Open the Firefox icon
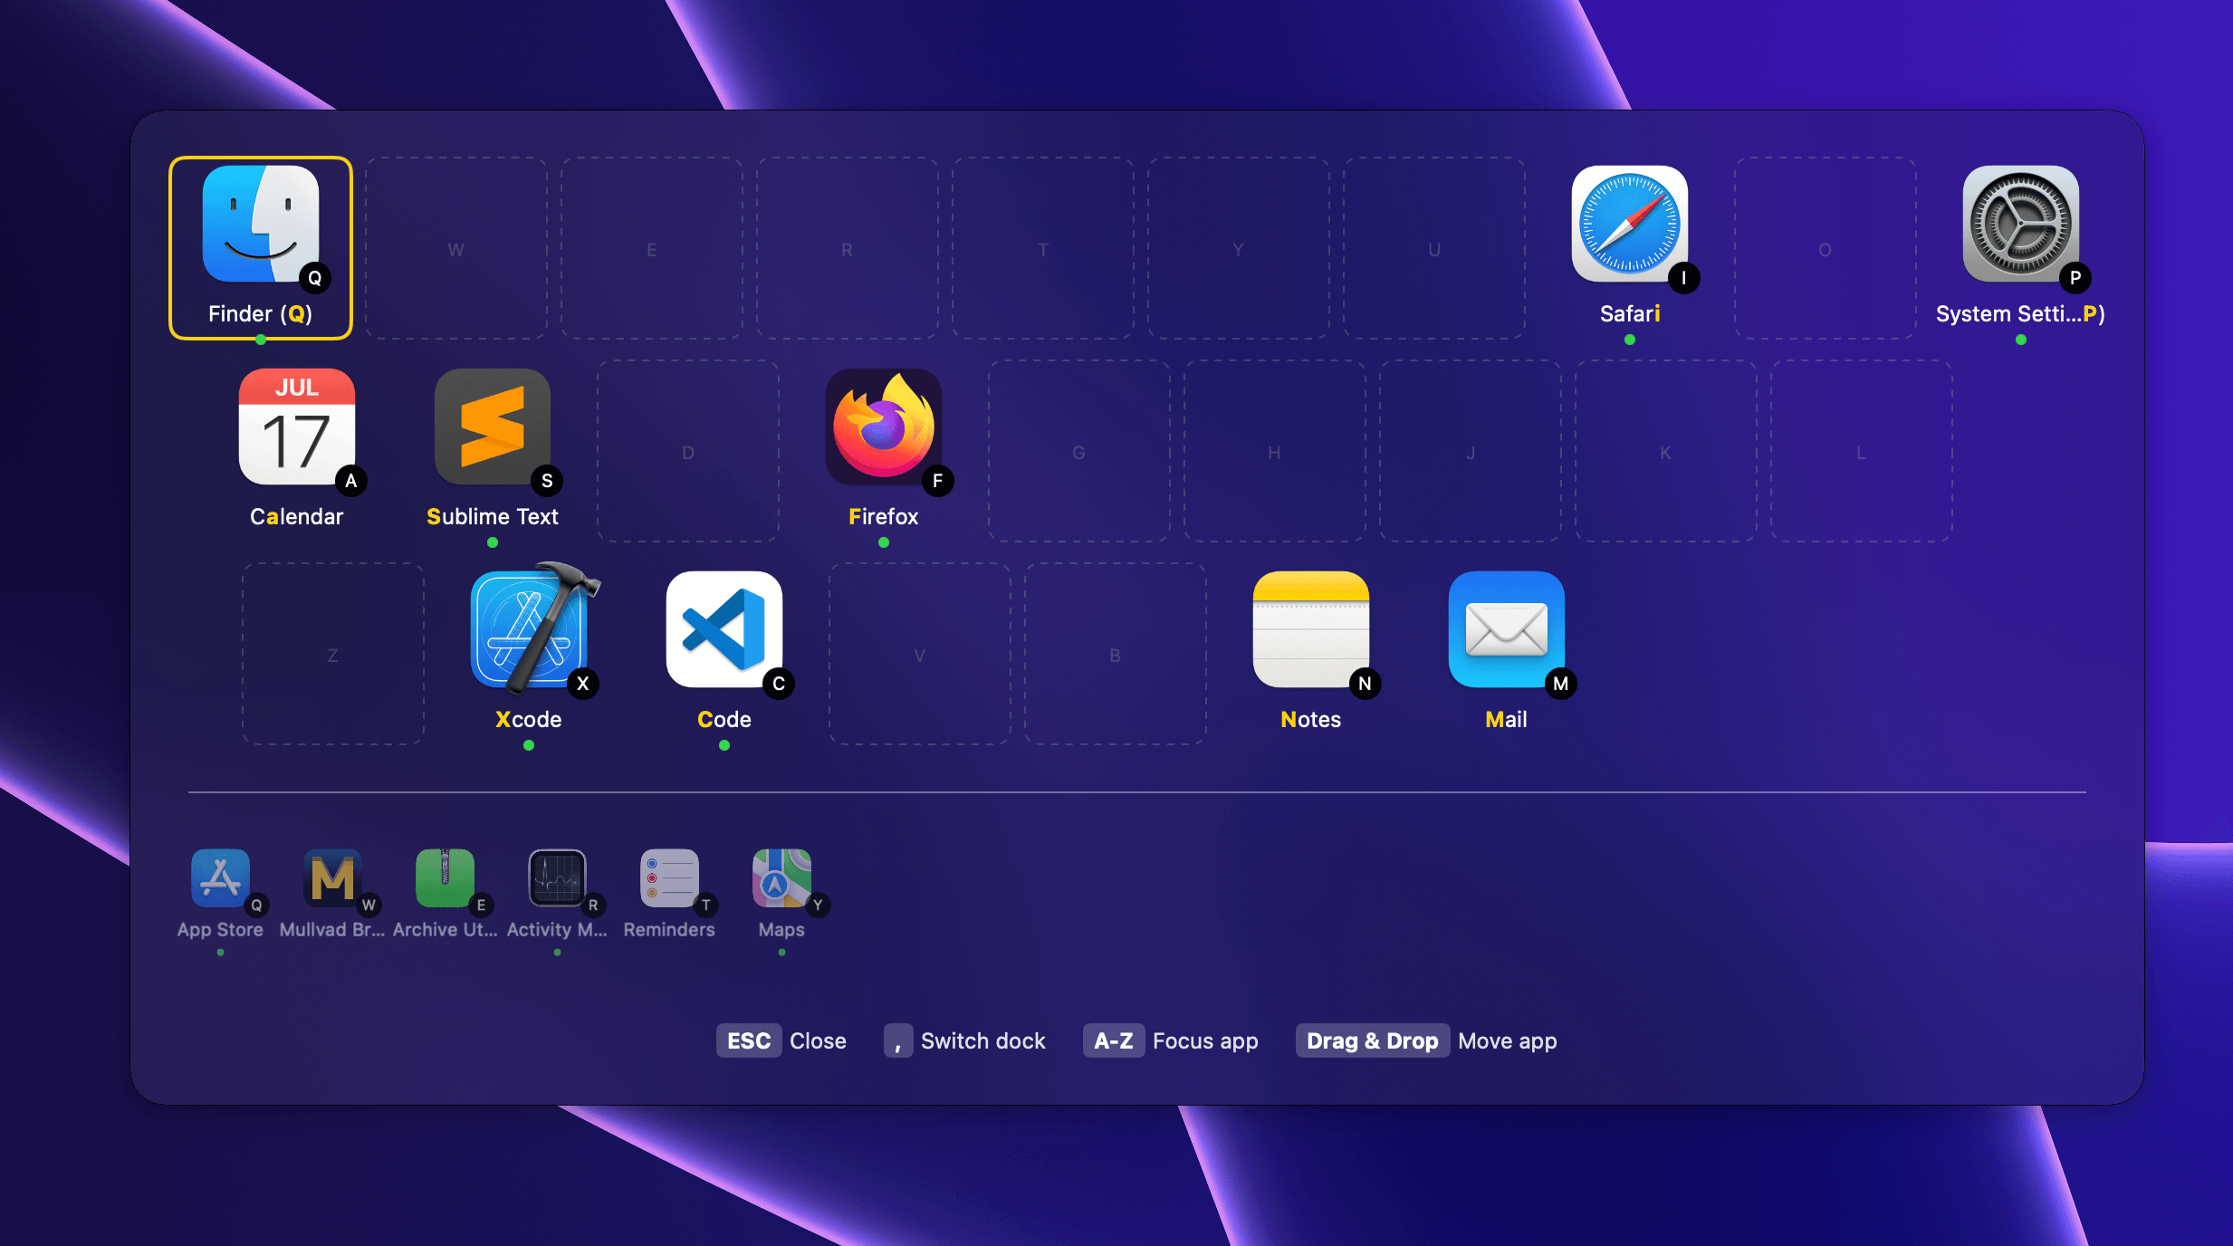Viewport: 2233px width, 1246px height. pyautogui.click(x=884, y=427)
